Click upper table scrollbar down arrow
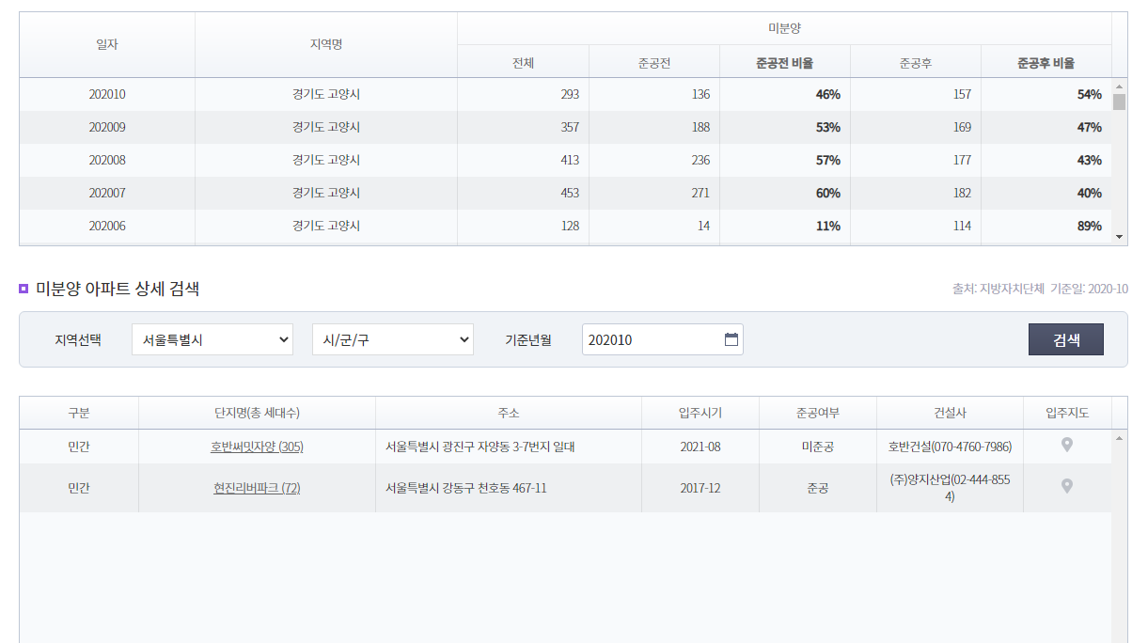This screenshot has height=643, width=1148. (x=1119, y=237)
